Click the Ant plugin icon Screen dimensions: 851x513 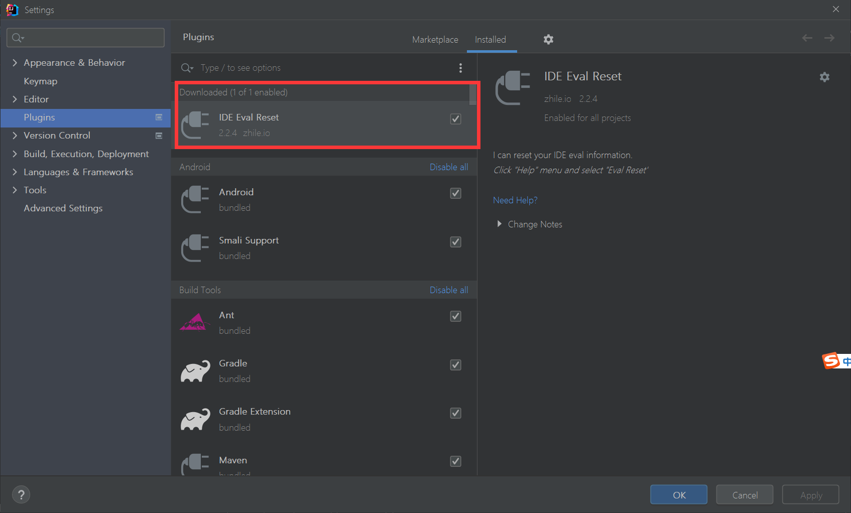point(195,322)
